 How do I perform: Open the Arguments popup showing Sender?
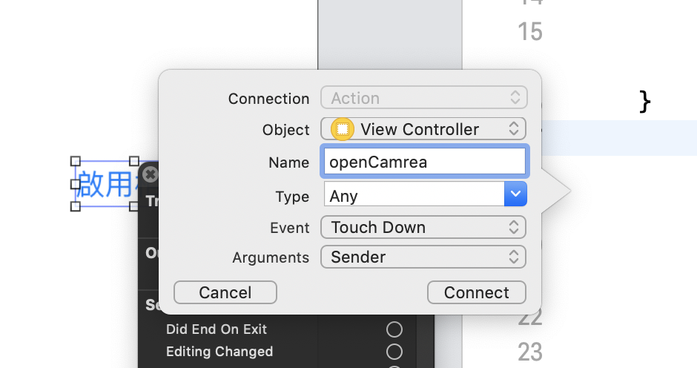pos(423,257)
